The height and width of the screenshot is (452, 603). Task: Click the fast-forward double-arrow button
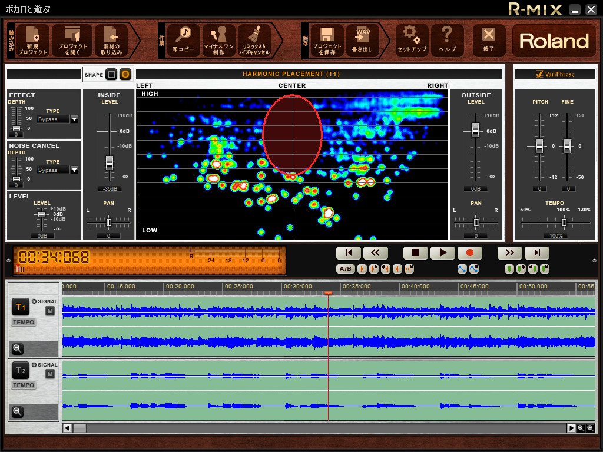pos(510,252)
